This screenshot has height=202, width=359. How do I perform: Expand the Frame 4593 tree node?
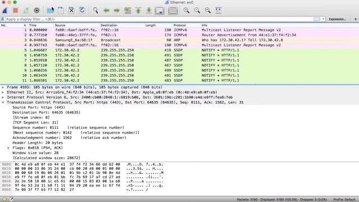click(x=3, y=88)
